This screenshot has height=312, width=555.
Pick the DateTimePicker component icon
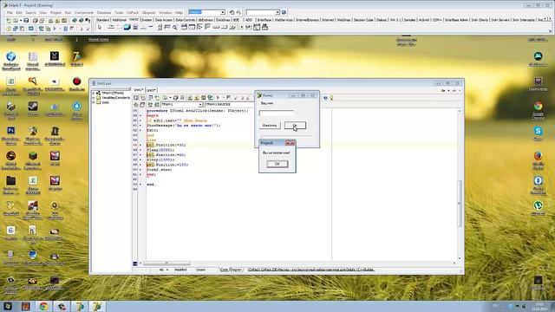click(184, 27)
